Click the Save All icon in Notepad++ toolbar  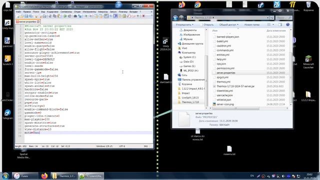click(31, 16)
